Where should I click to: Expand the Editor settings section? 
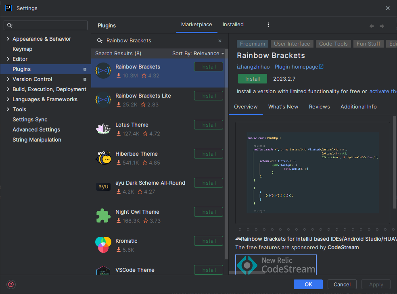coord(8,59)
